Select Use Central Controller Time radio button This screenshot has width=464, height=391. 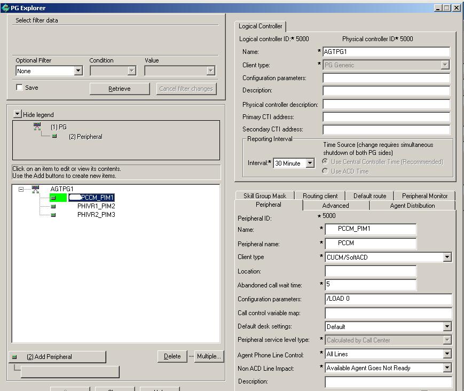325,161
